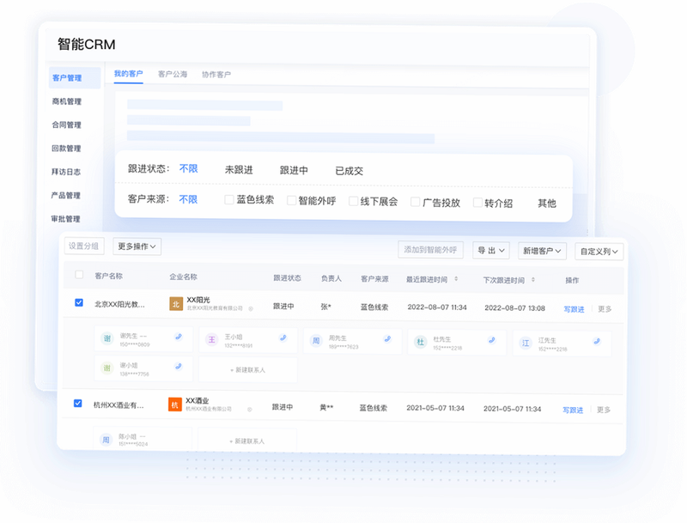Click the orange 杭 company logo icon
The image size is (687, 523).
coord(175,404)
